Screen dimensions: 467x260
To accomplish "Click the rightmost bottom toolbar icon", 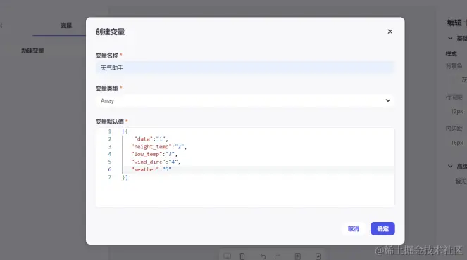I will [318, 256].
